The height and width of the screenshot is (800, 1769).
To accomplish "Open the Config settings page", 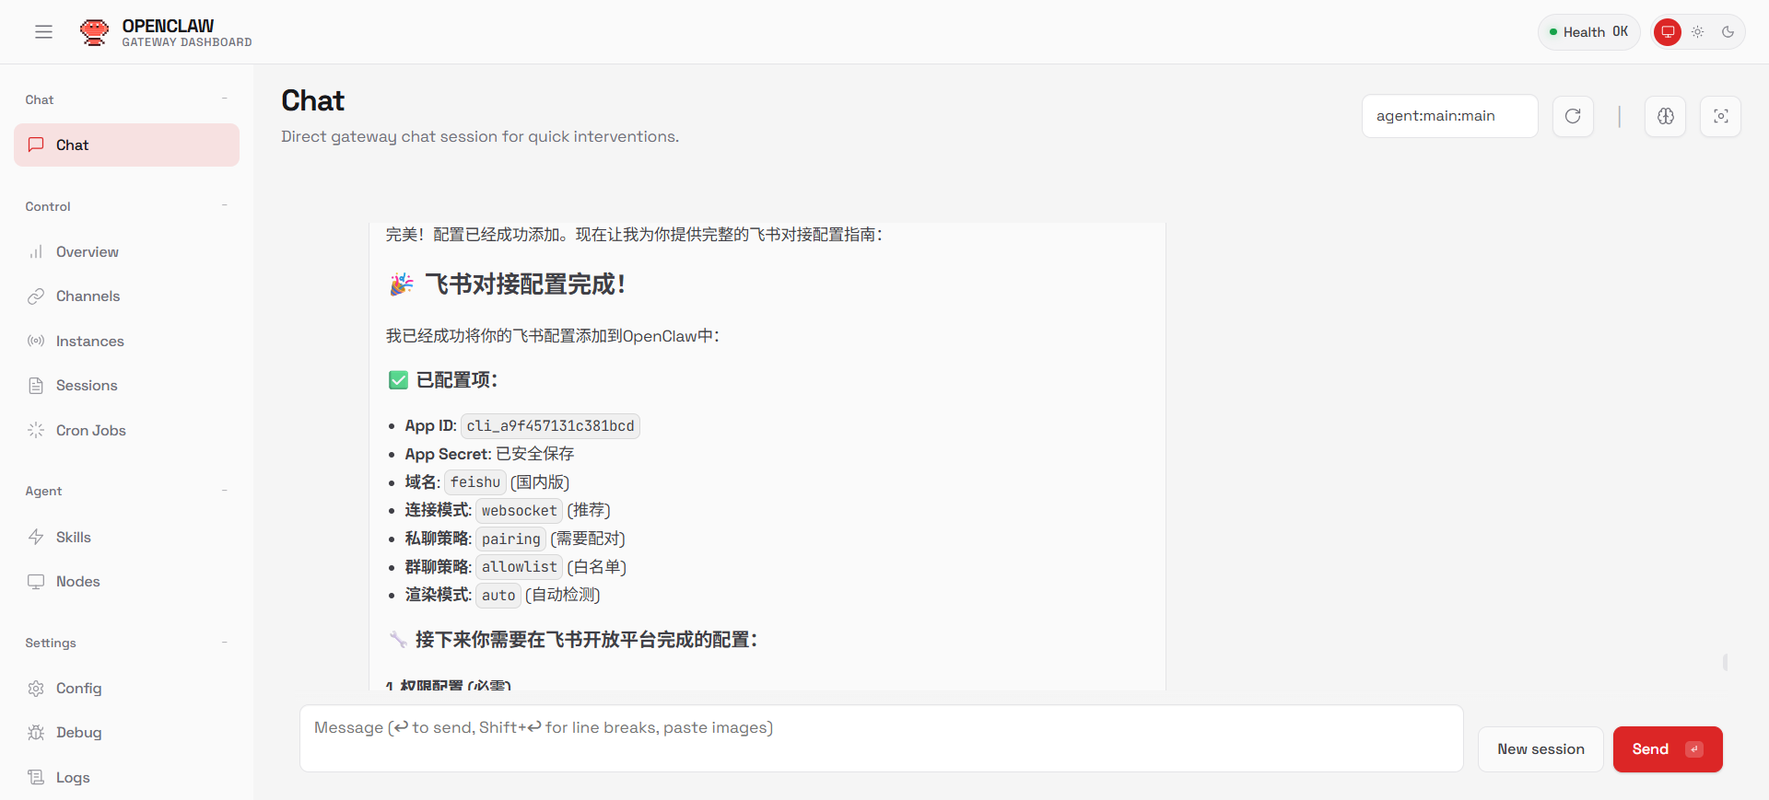I will tap(127, 689).
